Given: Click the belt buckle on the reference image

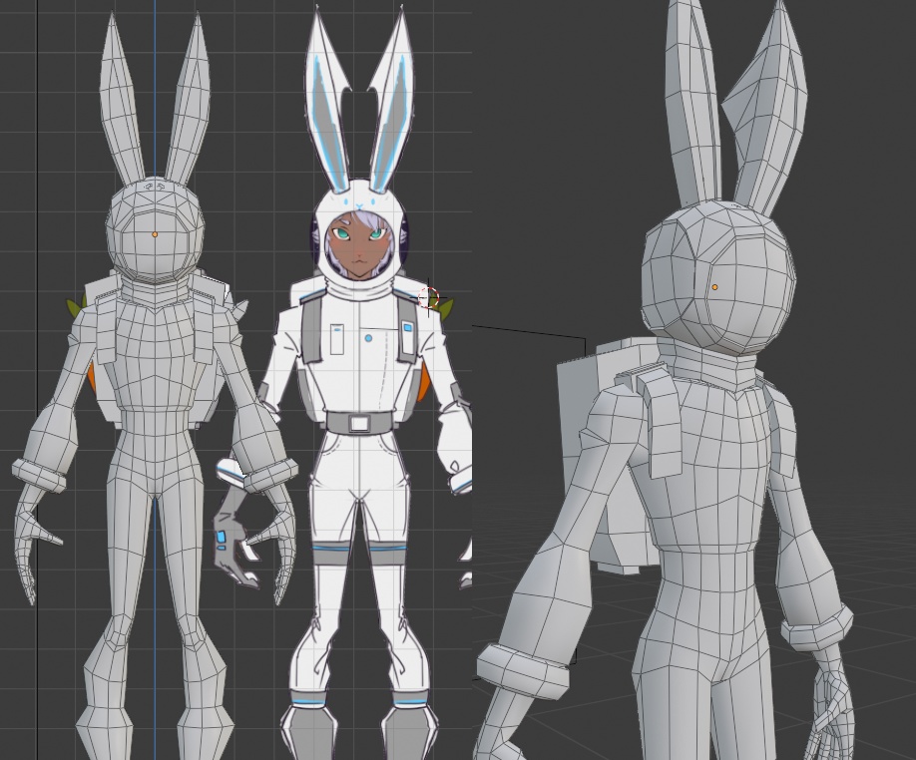Looking at the screenshot, I should pos(359,422).
